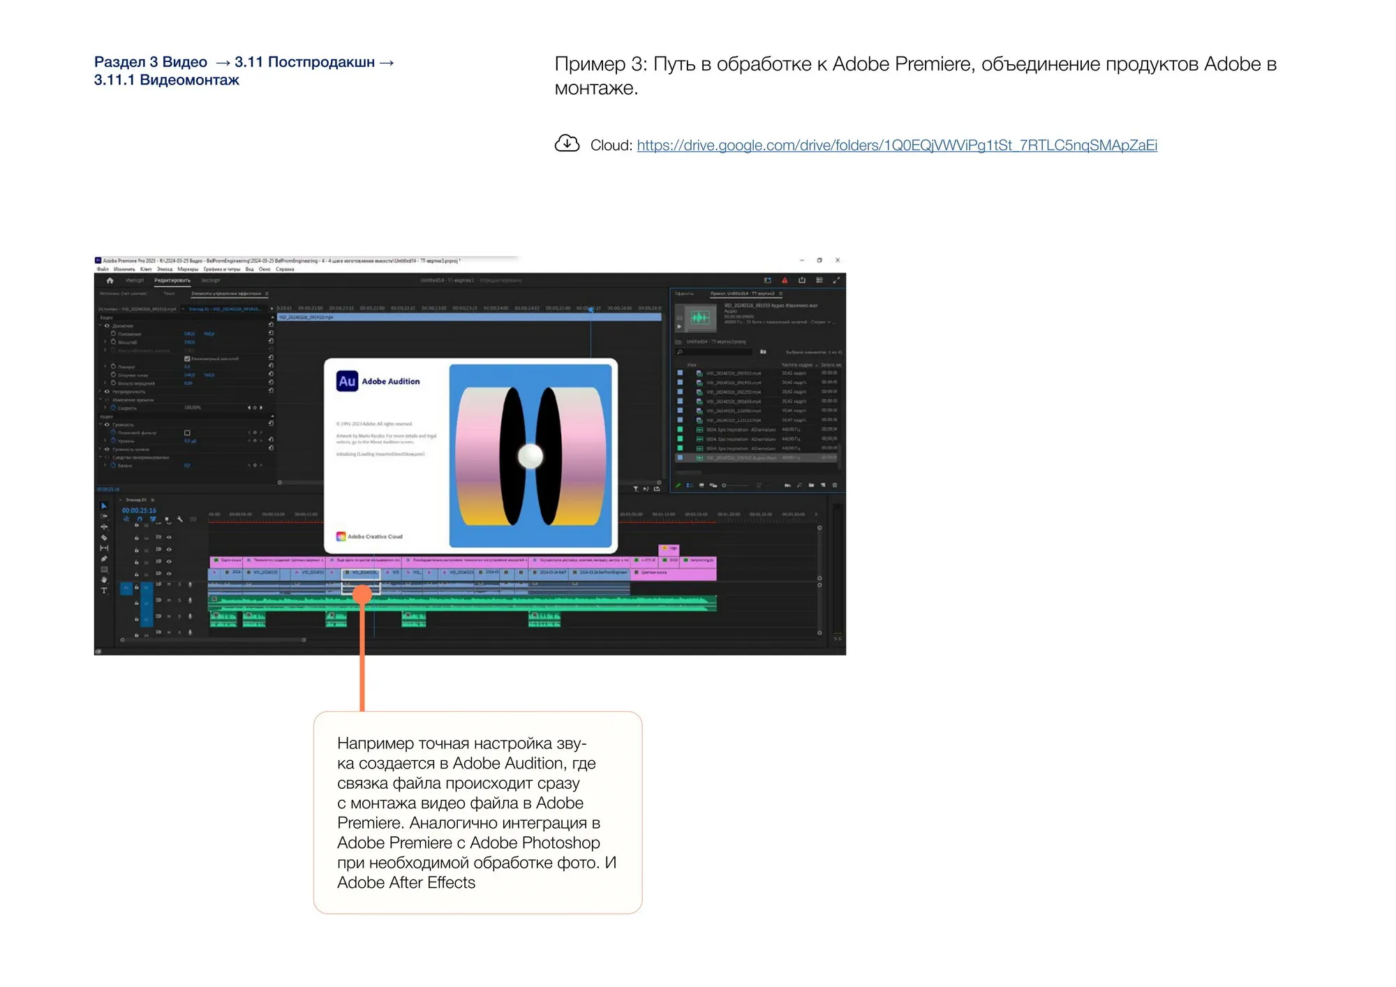This screenshot has width=1396, height=987.
Task: Open the Маркеры menu
Action: (188, 269)
